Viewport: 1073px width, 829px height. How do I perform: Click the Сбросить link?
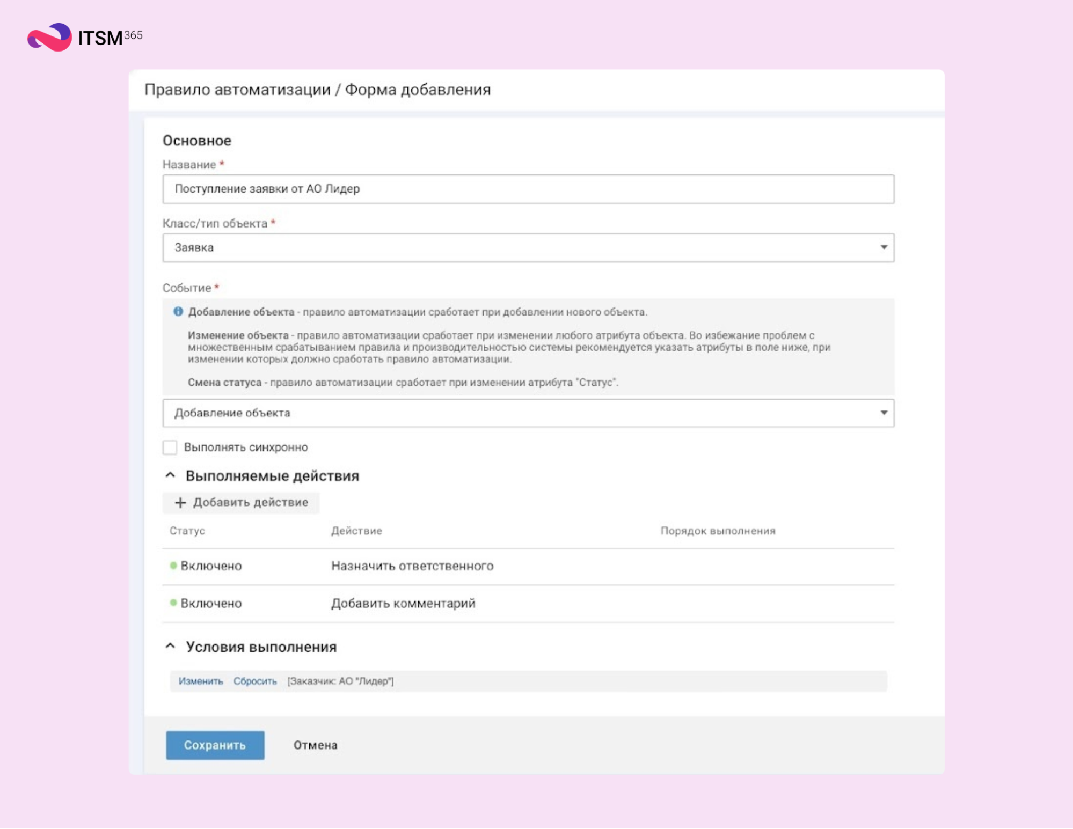(255, 681)
